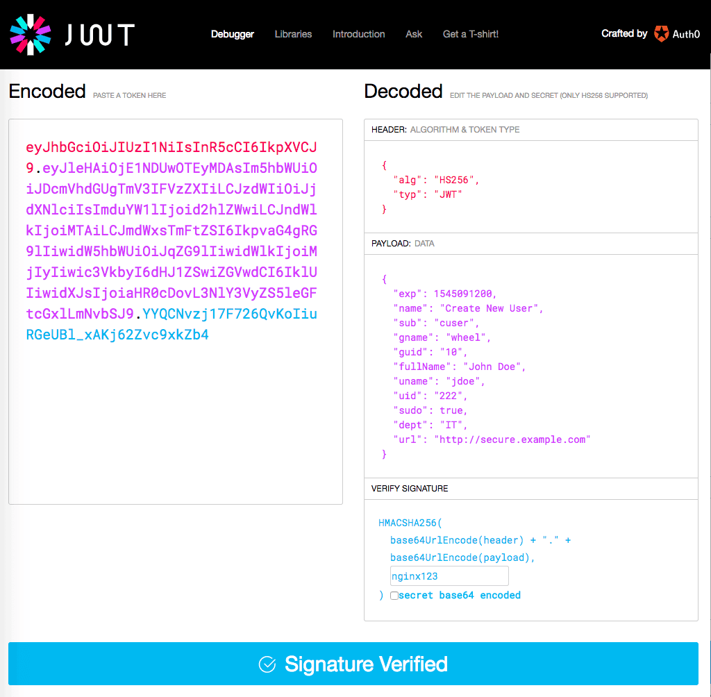Click the secret input field containing nginx123

click(449, 576)
